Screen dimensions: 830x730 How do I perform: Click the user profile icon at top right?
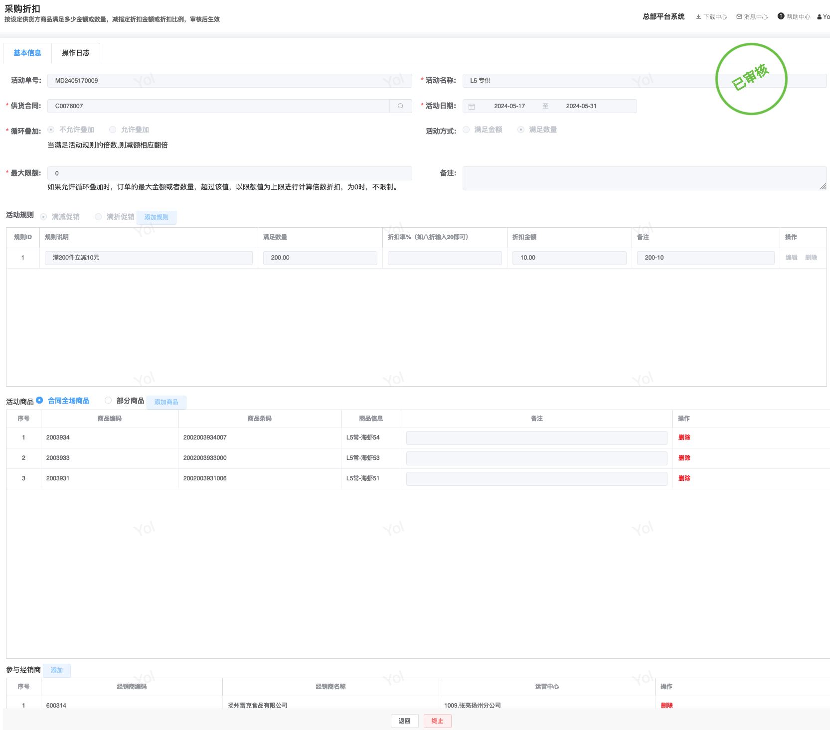pos(820,17)
